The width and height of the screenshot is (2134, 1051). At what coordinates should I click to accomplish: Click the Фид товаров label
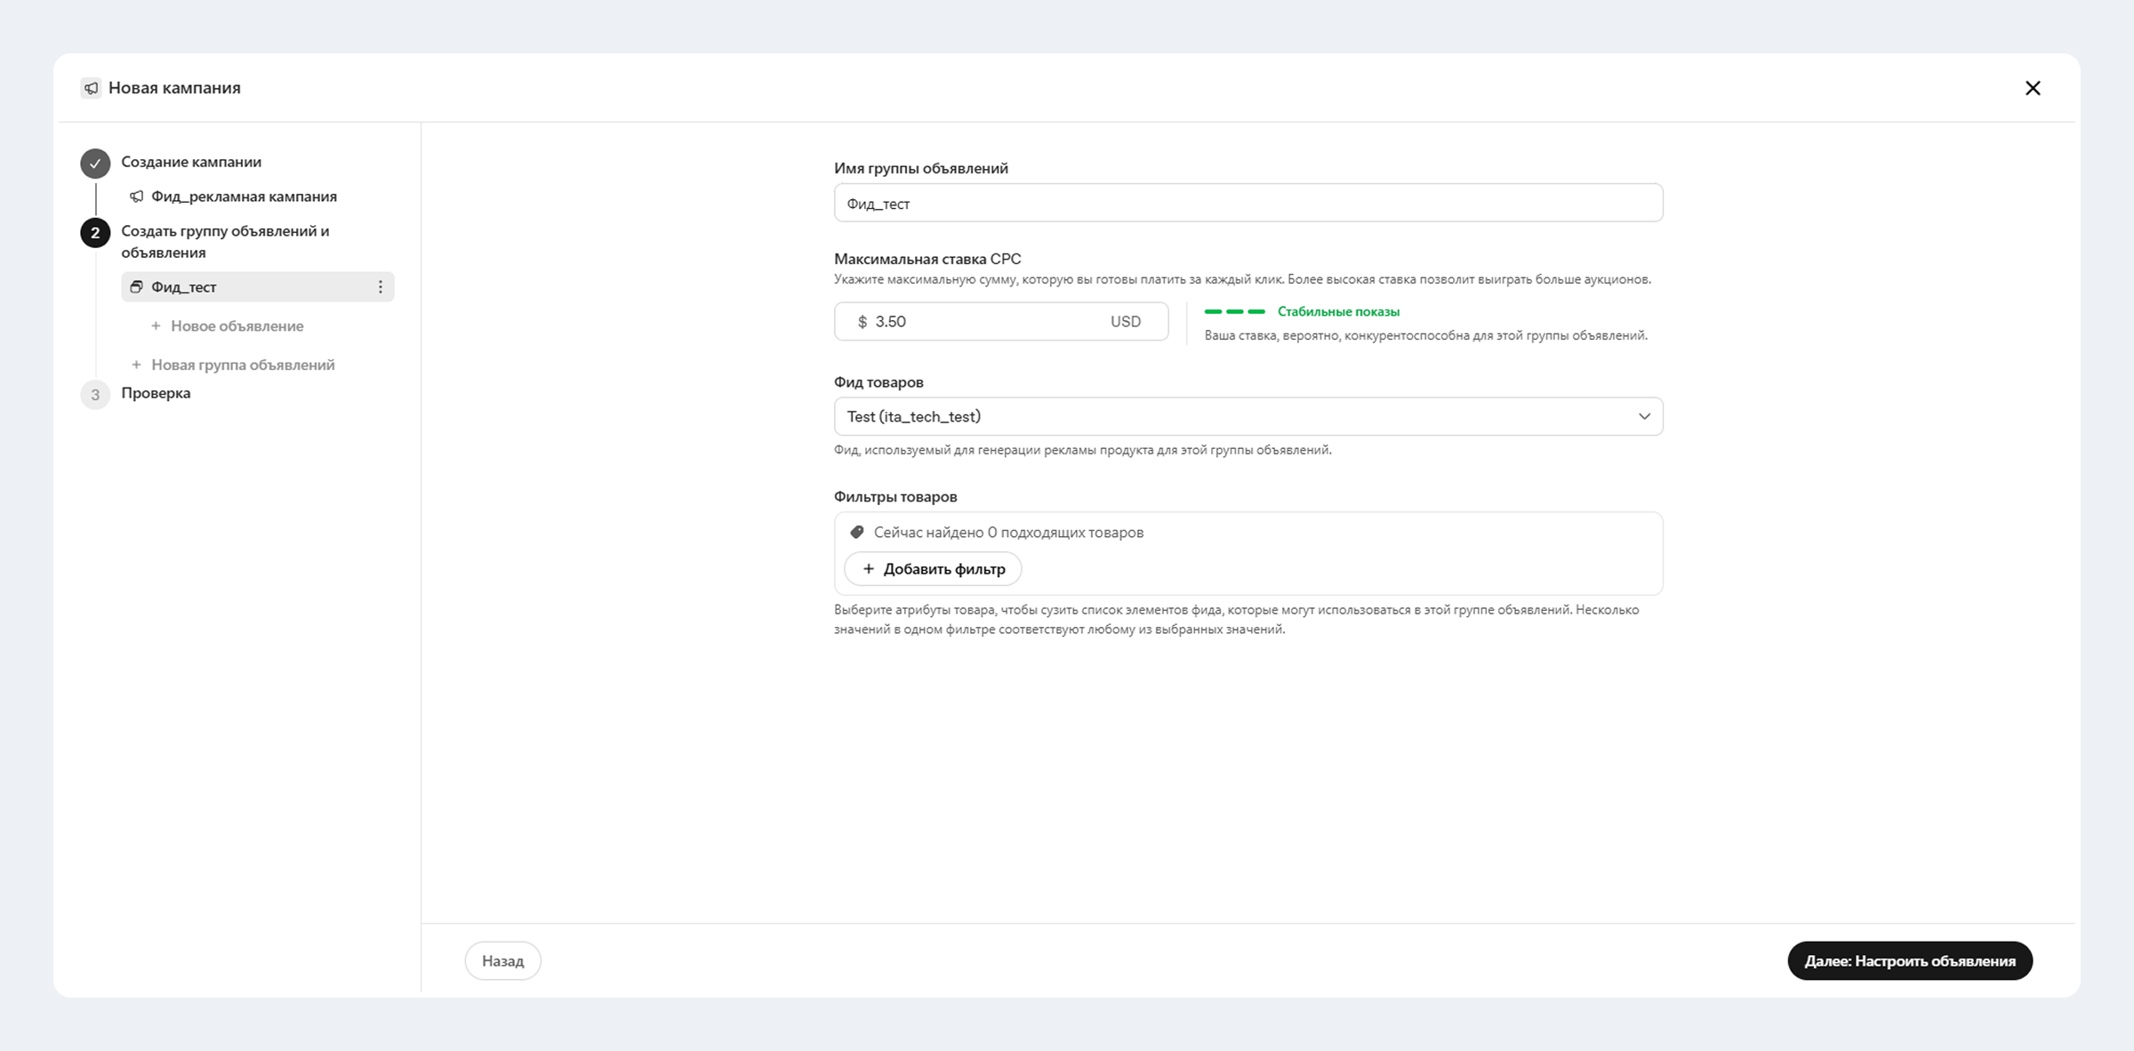click(x=878, y=382)
